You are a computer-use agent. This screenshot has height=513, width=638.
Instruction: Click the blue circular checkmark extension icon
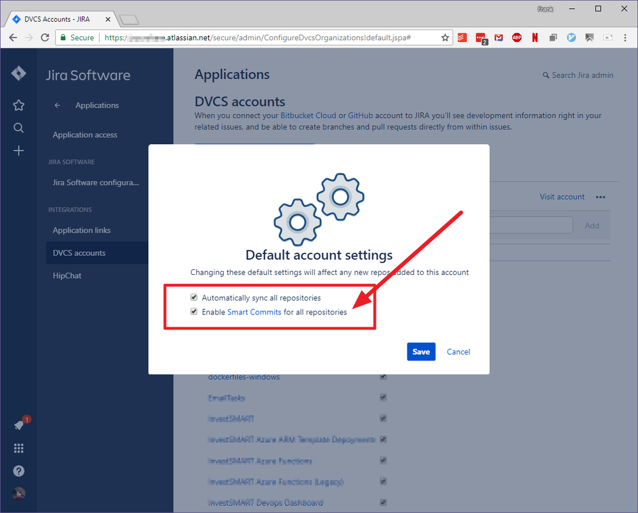572,38
